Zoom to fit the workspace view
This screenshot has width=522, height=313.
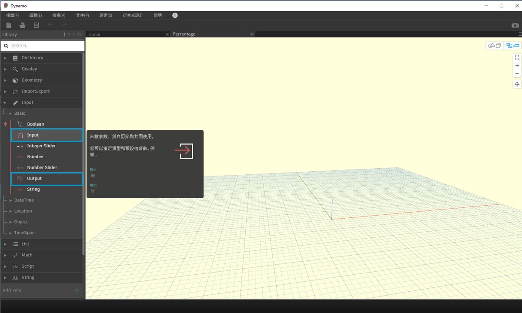[x=517, y=57]
